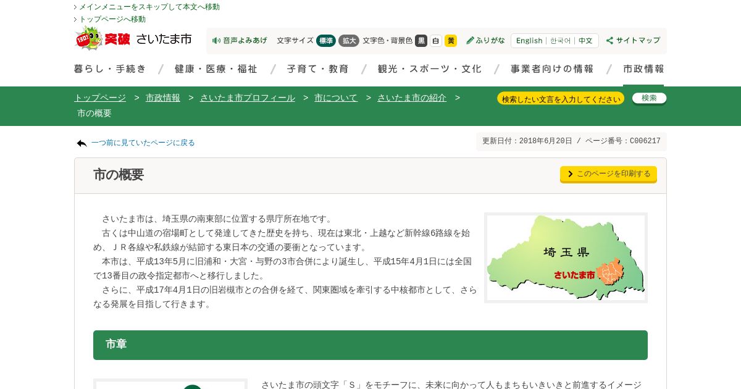The image size is (741, 389).
Task: Enable ふりがな furigana display
Action: 485,41
